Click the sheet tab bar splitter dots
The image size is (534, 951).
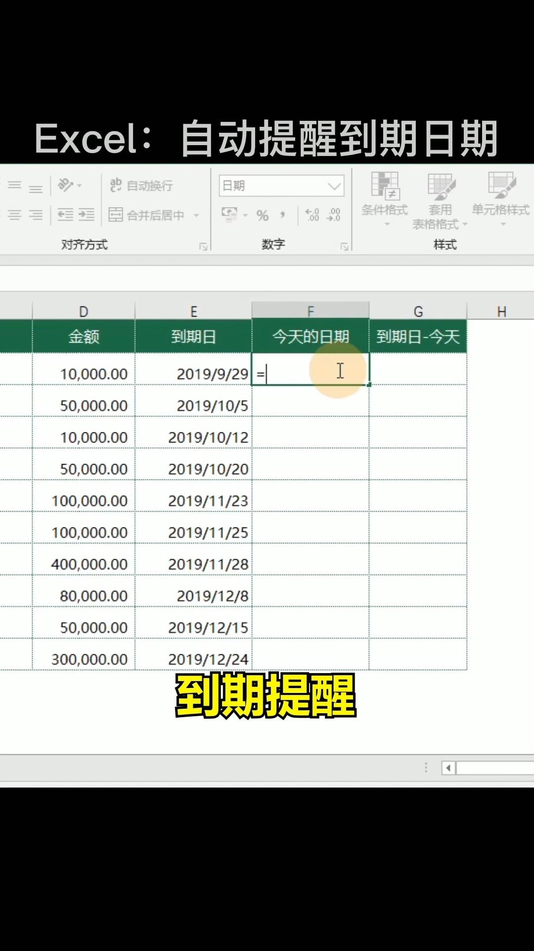click(426, 768)
